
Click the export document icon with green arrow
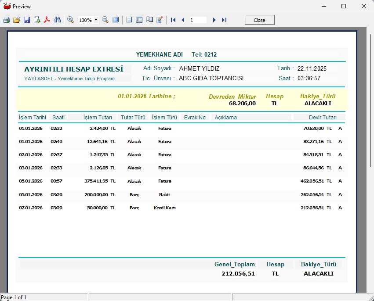tap(37, 20)
